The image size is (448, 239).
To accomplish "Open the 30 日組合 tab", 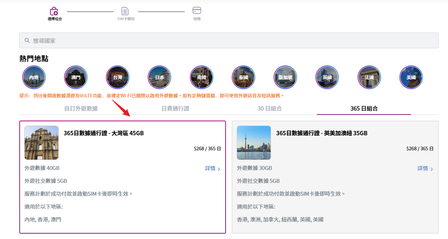I will pos(270,108).
